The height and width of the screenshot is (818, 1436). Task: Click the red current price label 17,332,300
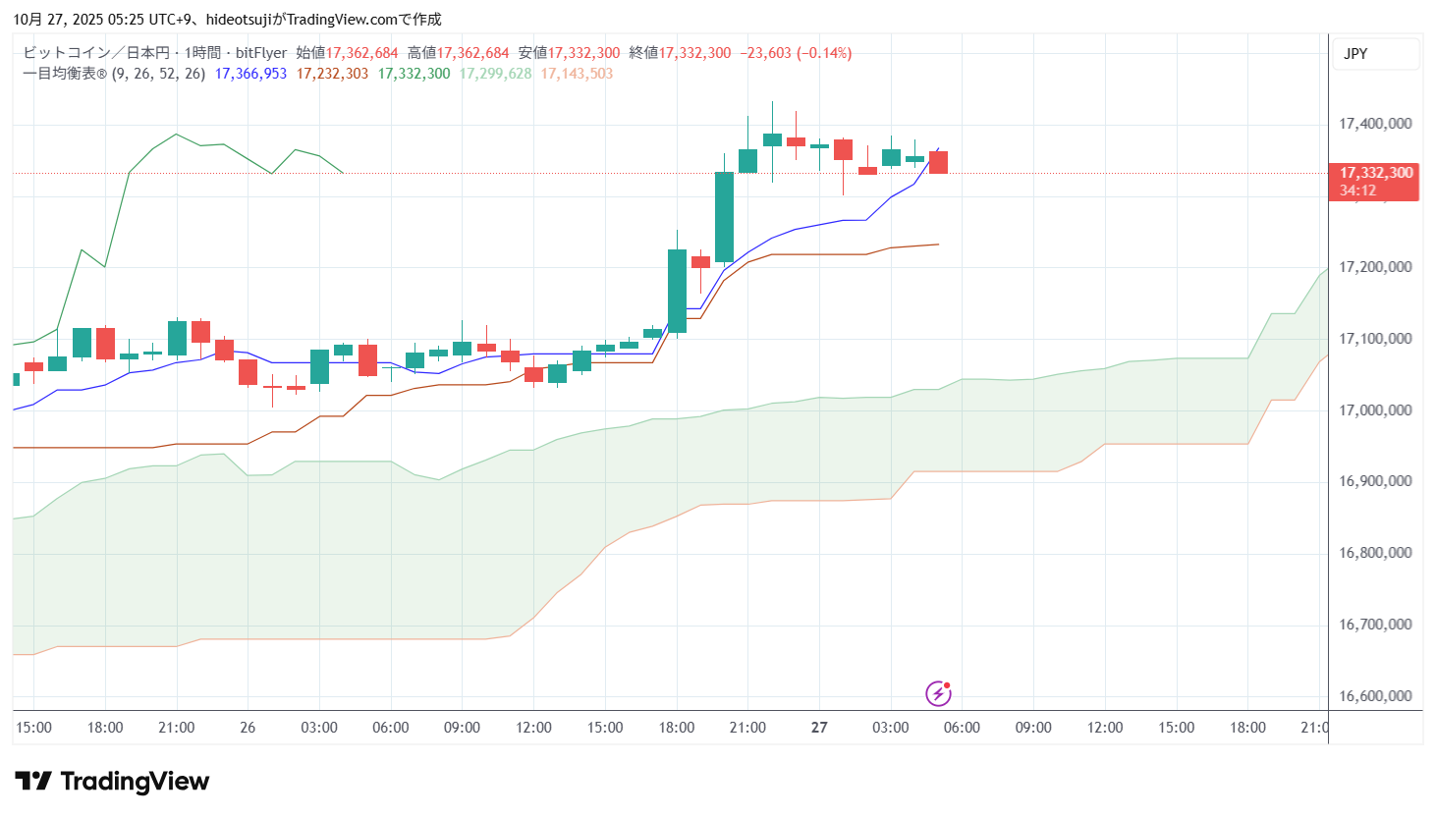(1376, 173)
